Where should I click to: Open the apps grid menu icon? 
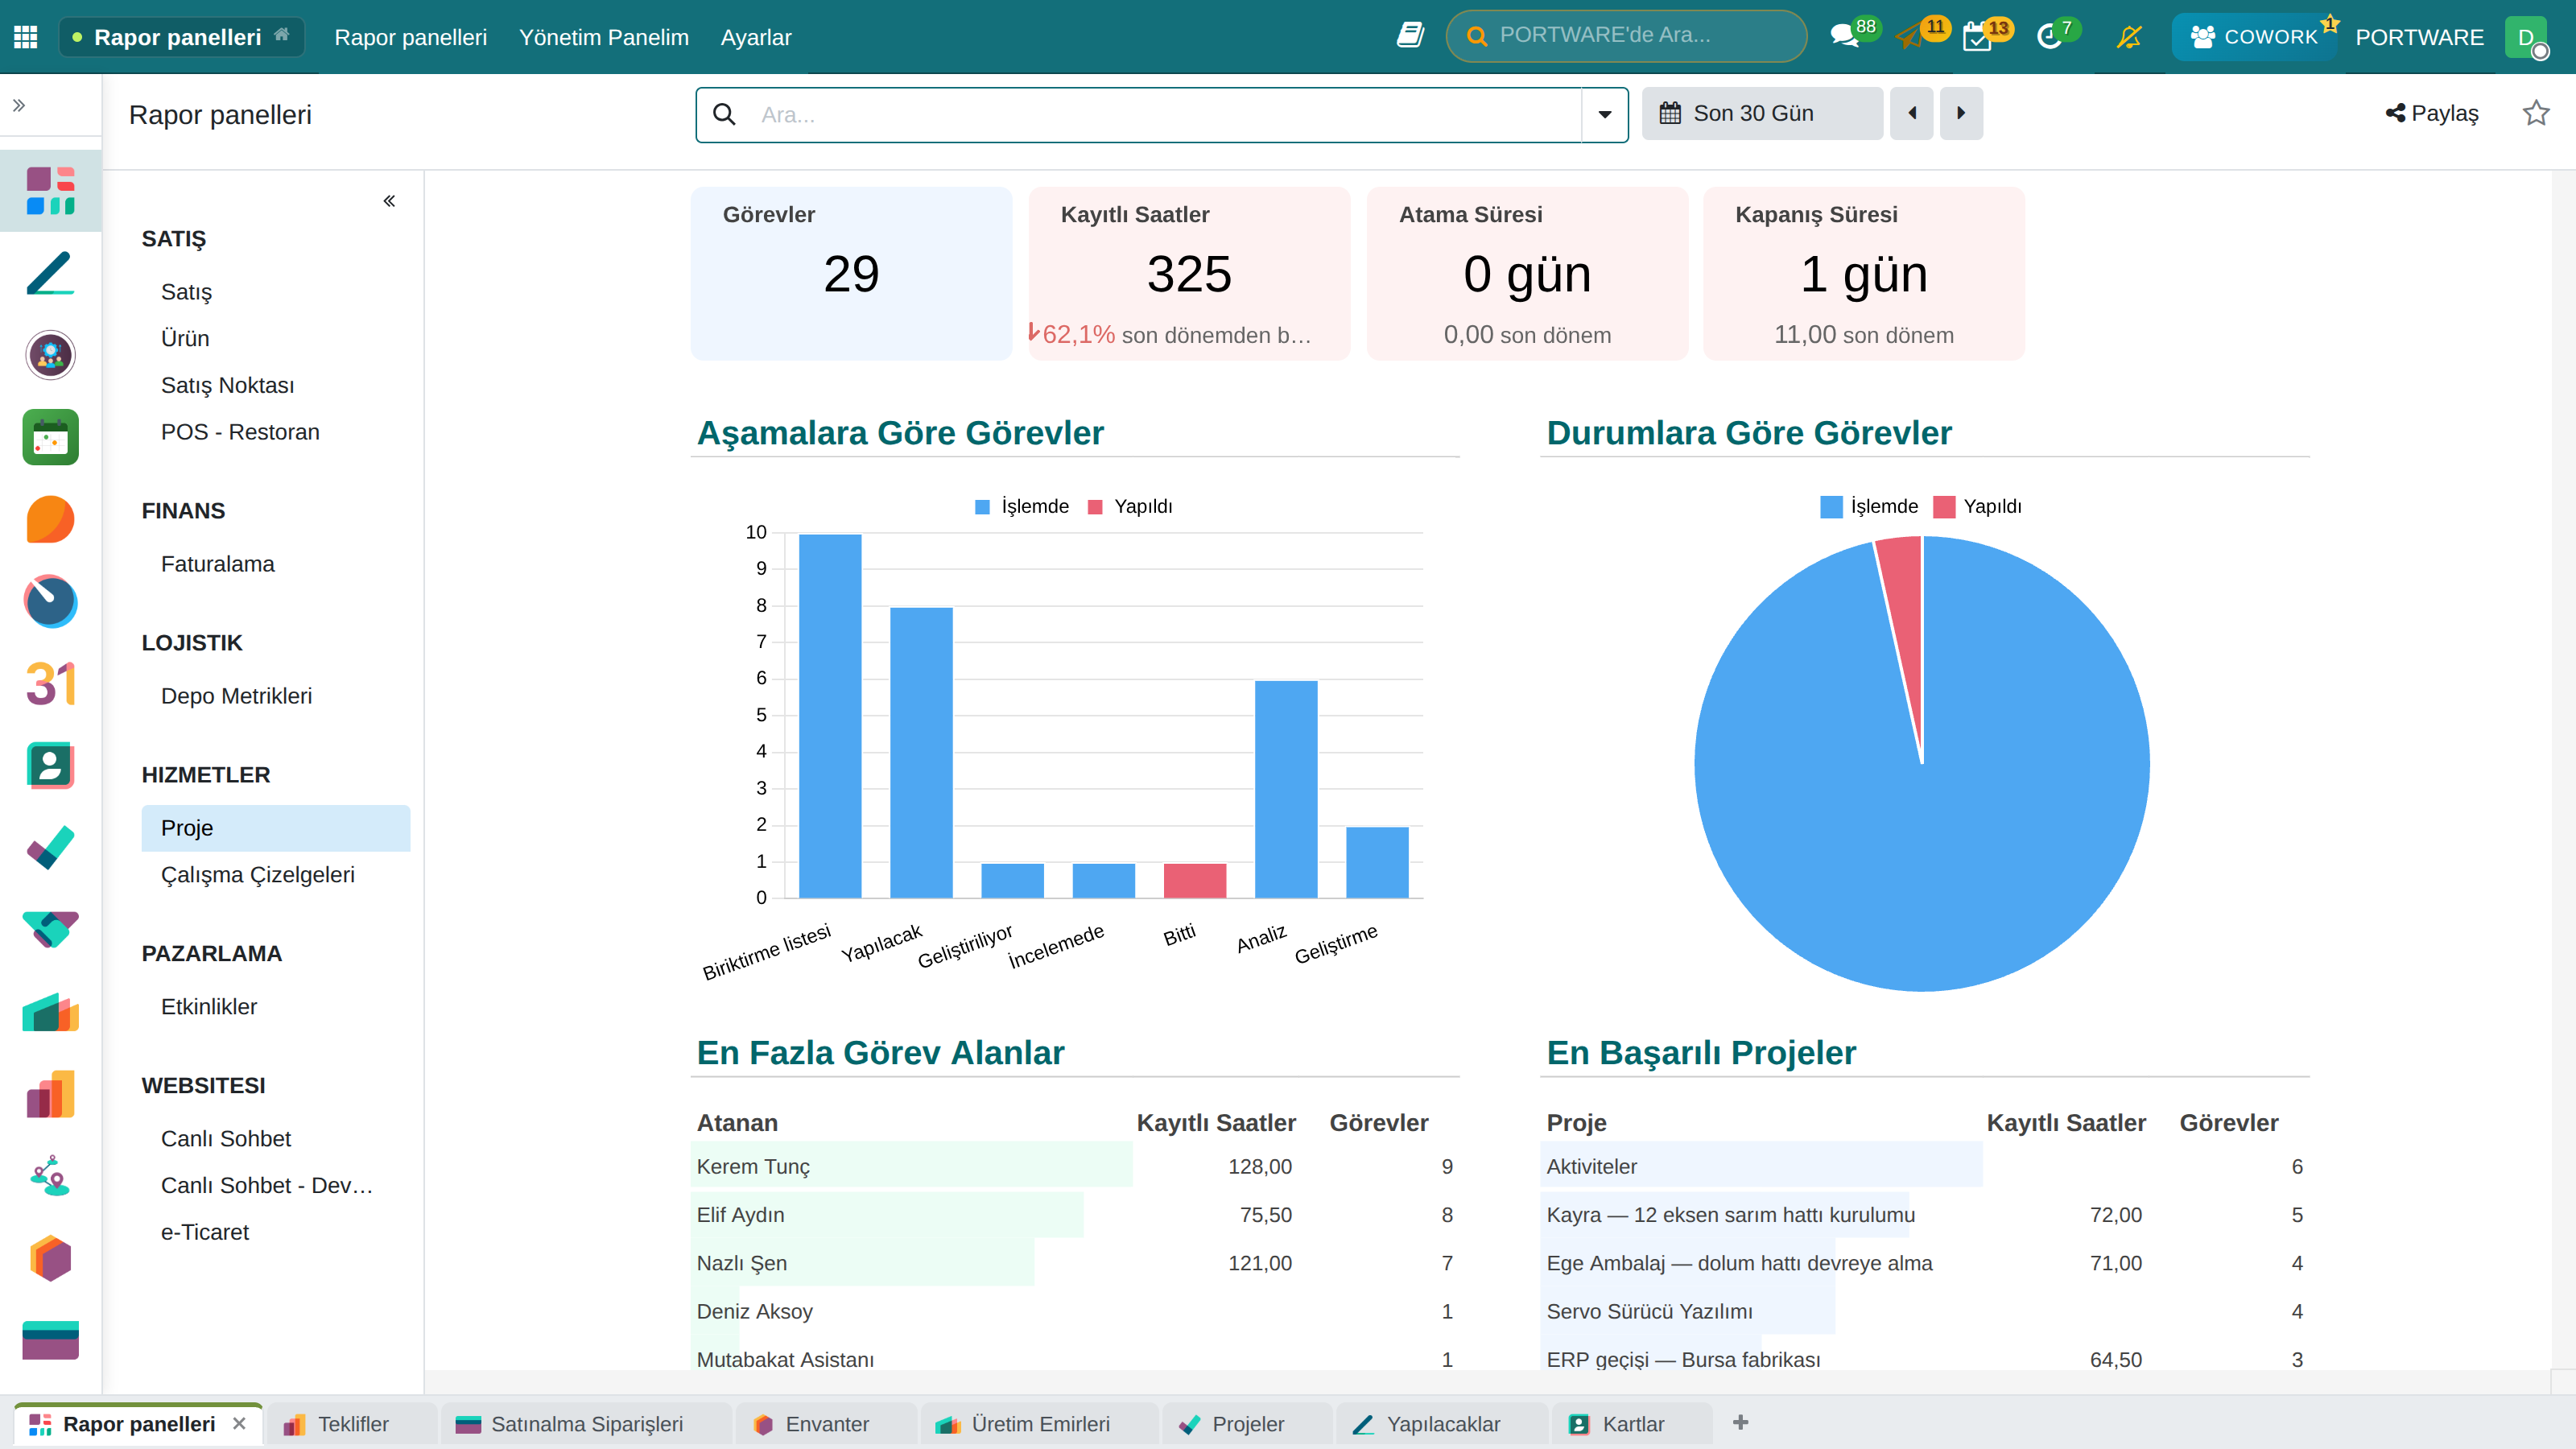click(26, 37)
